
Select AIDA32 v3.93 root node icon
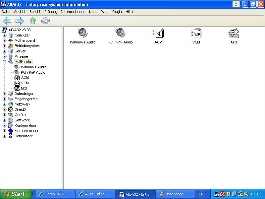[4, 30]
